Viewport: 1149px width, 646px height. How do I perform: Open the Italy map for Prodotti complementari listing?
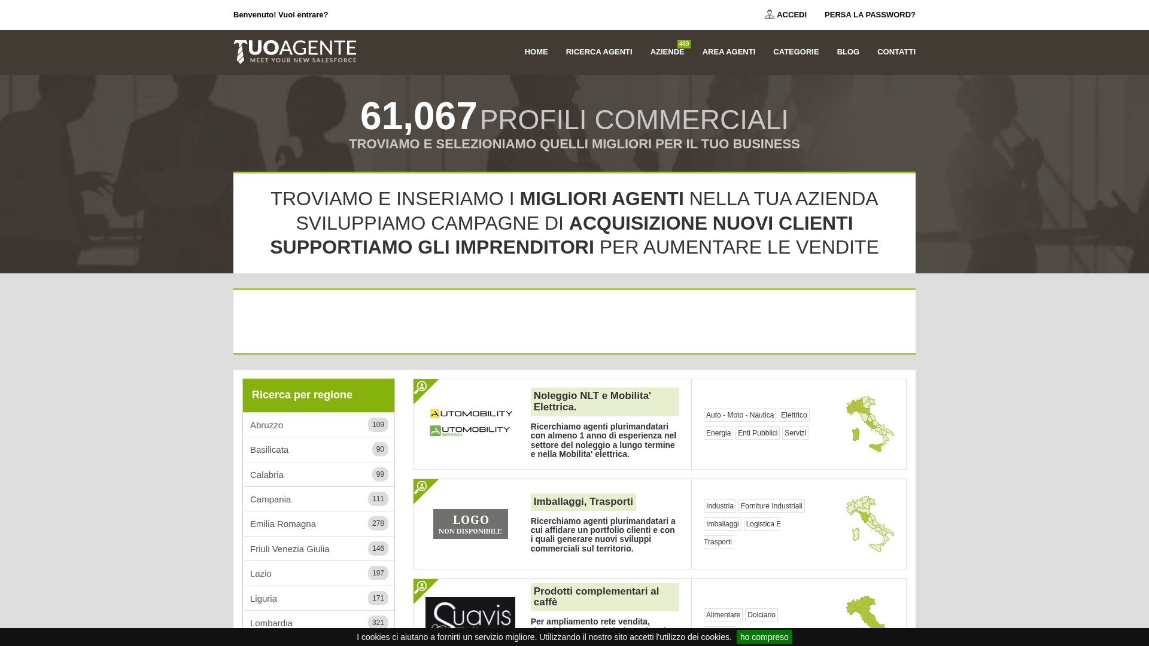870,612
